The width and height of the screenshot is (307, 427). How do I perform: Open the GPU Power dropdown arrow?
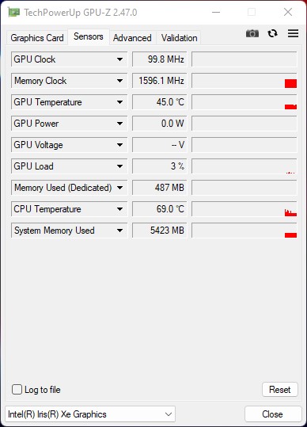(x=119, y=124)
